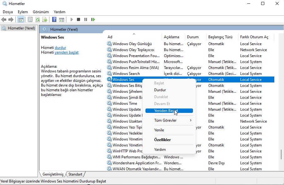Sort by the Ad column header
284x185 pixels.
pos(134,37)
